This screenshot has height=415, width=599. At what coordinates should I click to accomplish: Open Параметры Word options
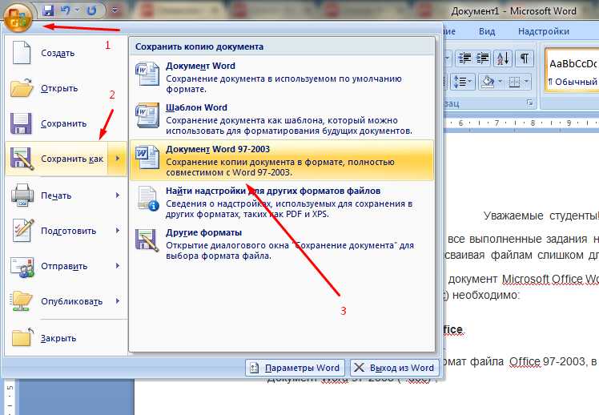295,368
